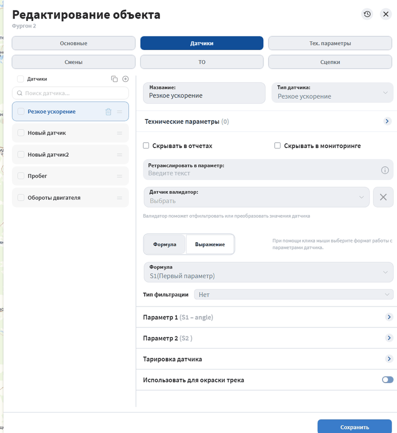Click the Сохранить button
The width and height of the screenshot is (397, 433).
(354, 426)
